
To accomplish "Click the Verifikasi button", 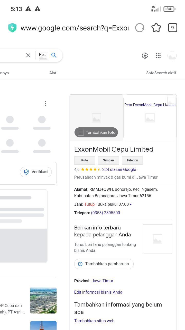I will pos(36,172).
